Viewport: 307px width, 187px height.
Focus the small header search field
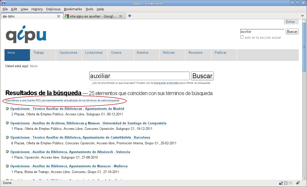pos(262,31)
